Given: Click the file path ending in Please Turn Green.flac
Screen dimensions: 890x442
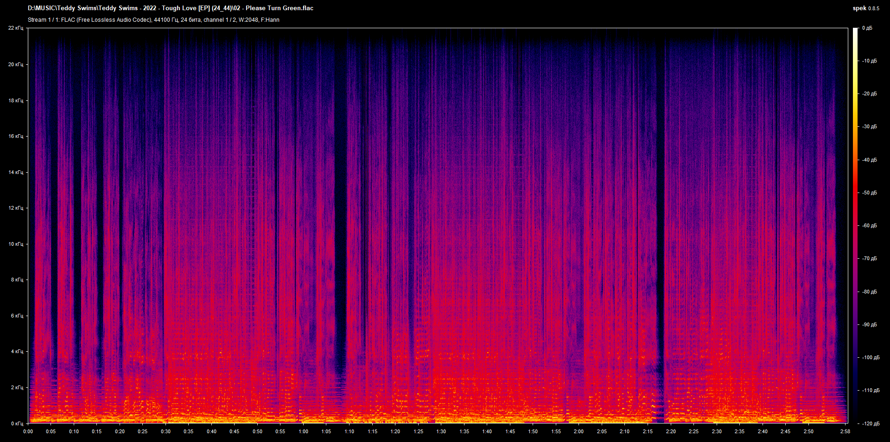Looking at the screenshot, I should tap(171, 8).
